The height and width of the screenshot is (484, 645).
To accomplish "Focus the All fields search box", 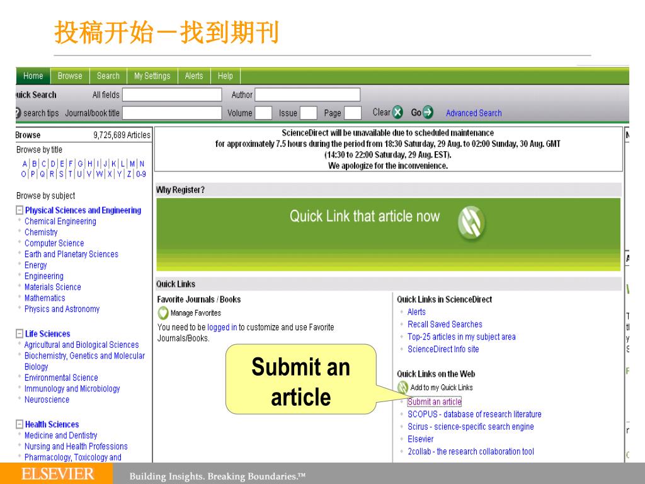I will point(172,95).
